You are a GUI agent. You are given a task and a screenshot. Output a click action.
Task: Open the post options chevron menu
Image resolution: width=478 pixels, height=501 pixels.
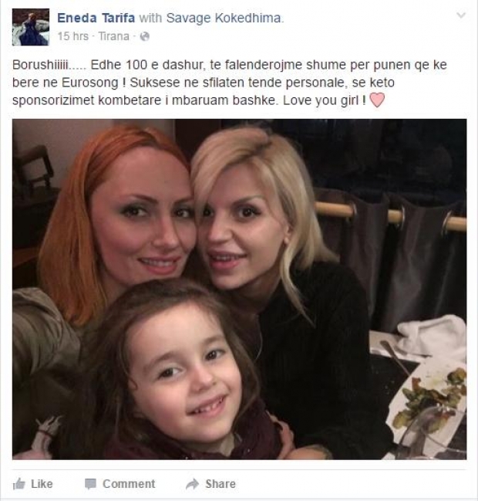point(461,15)
